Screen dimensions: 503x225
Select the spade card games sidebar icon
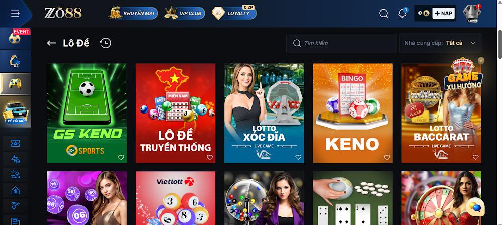click(15, 61)
